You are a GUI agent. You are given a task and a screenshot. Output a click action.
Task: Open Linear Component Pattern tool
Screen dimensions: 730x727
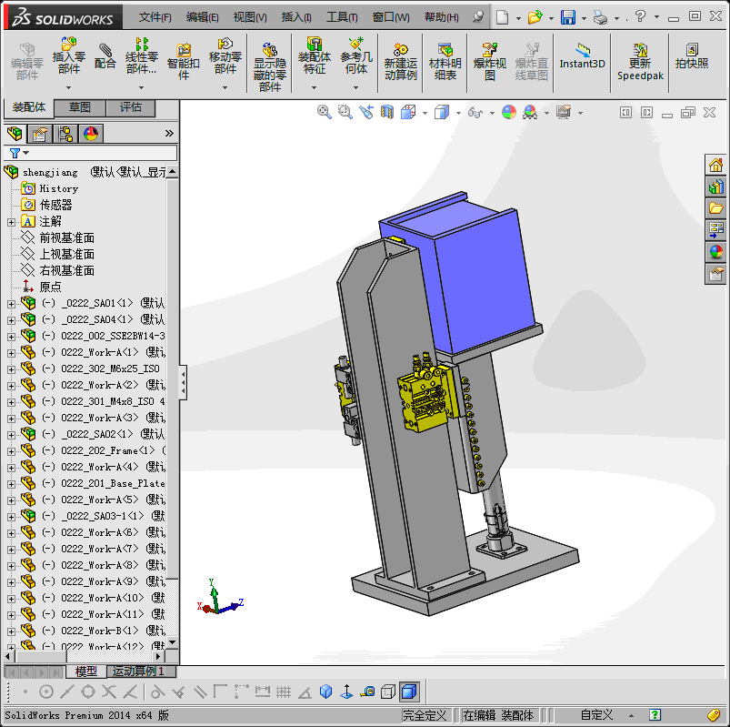coord(142,56)
